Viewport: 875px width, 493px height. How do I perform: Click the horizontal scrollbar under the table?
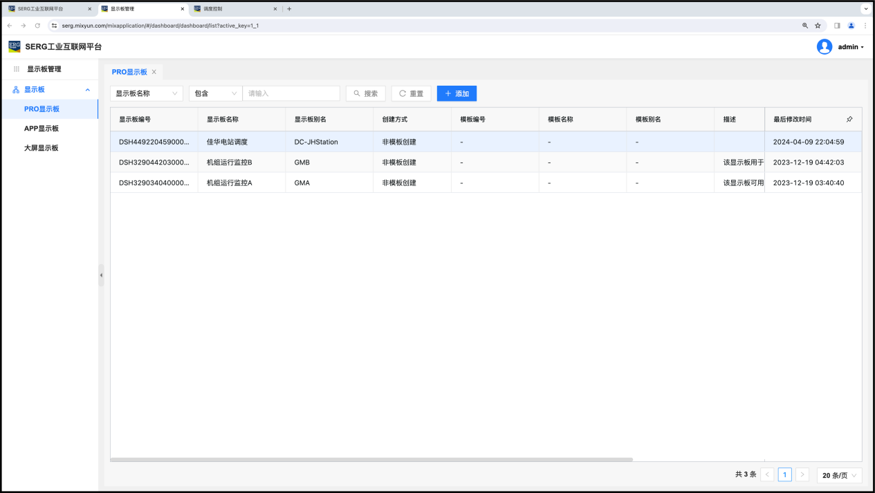pyautogui.click(x=371, y=459)
